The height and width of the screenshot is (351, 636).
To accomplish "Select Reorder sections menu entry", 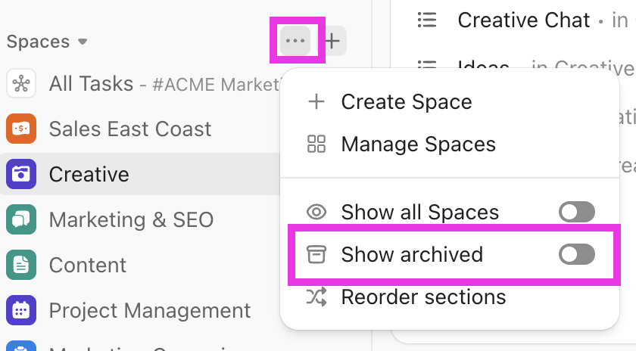I will (423, 297).
